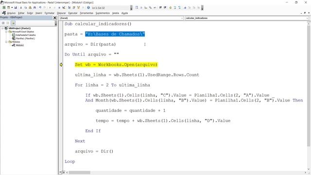Click the List Constants icon
Screen dimensions: 311x175
(141, 8)
